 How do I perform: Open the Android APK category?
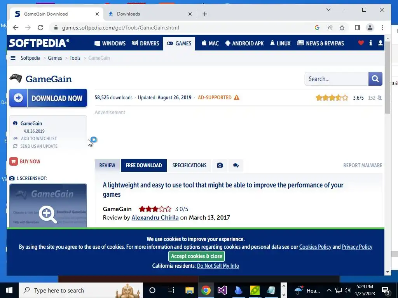click(244, 43)
